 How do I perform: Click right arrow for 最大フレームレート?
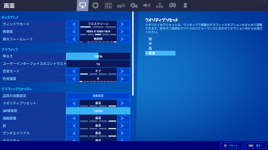(x=124, y=39)
